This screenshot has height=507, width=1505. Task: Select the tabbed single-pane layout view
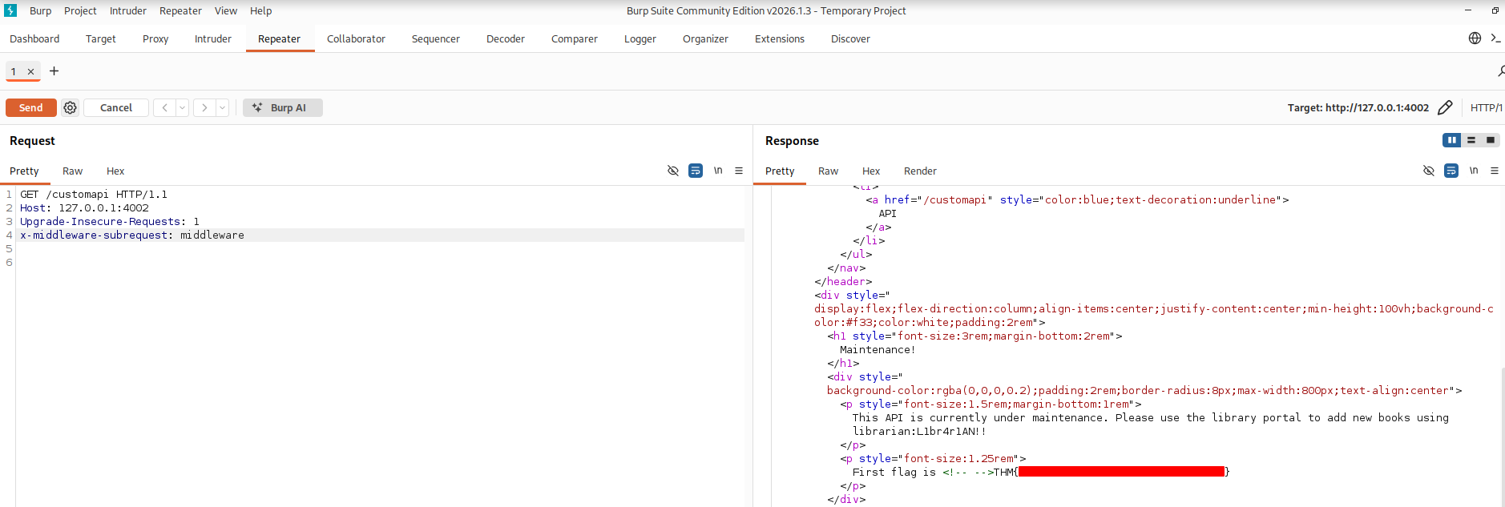1491,140
